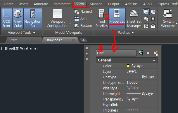The width and height of the screenshot is (178, 113).
Task: Click the Color property label
Action: point(107,66)
